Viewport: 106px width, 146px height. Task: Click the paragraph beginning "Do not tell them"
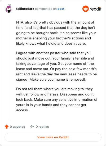(x=57, y=99)
